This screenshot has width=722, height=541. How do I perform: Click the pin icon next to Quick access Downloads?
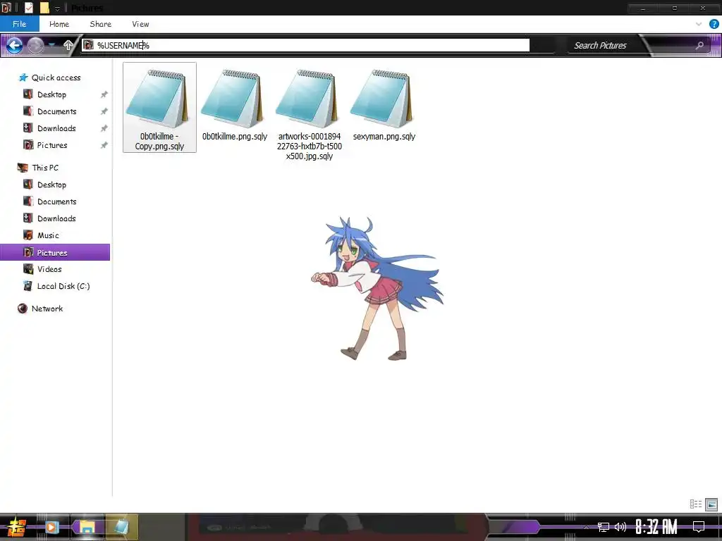[104, 128]
